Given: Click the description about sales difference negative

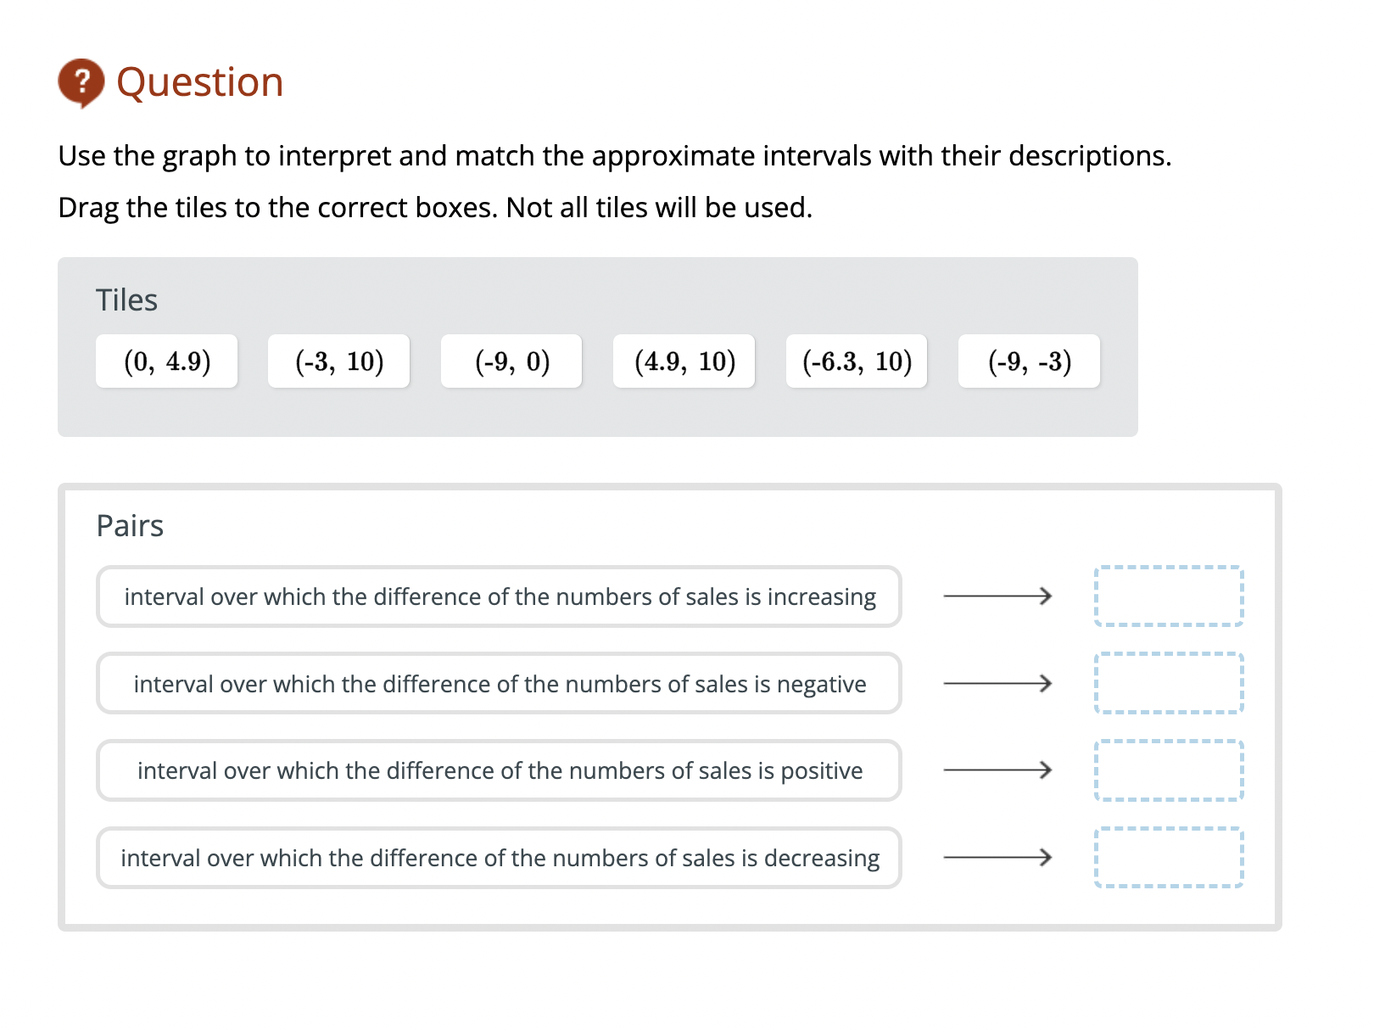Looking at the screenshot, I should coord(500,684).
